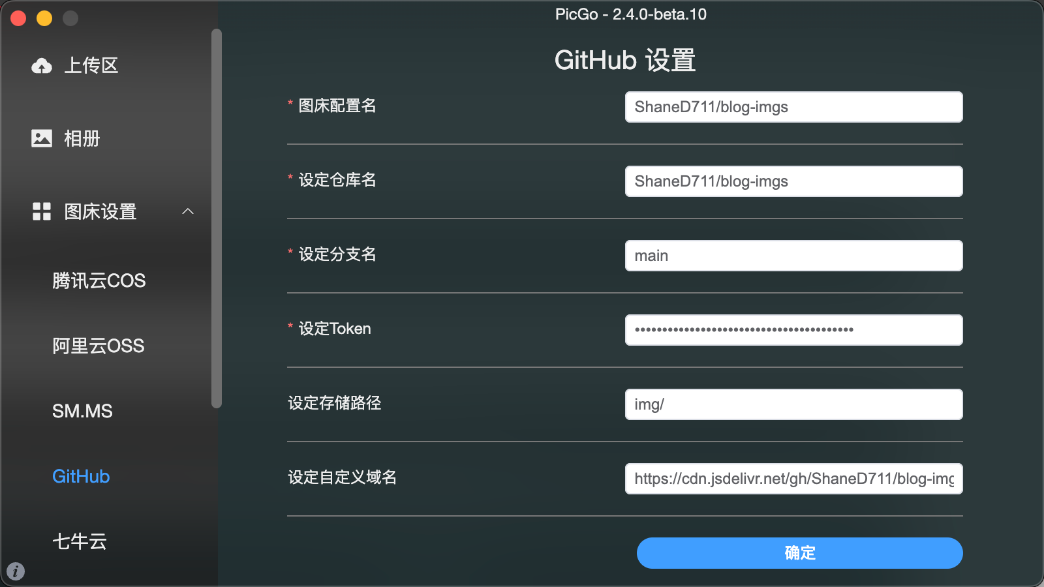This screenshot has height=587, width=1044.
Task: Select 阿里云OSS image host
Action: [99, 346]
